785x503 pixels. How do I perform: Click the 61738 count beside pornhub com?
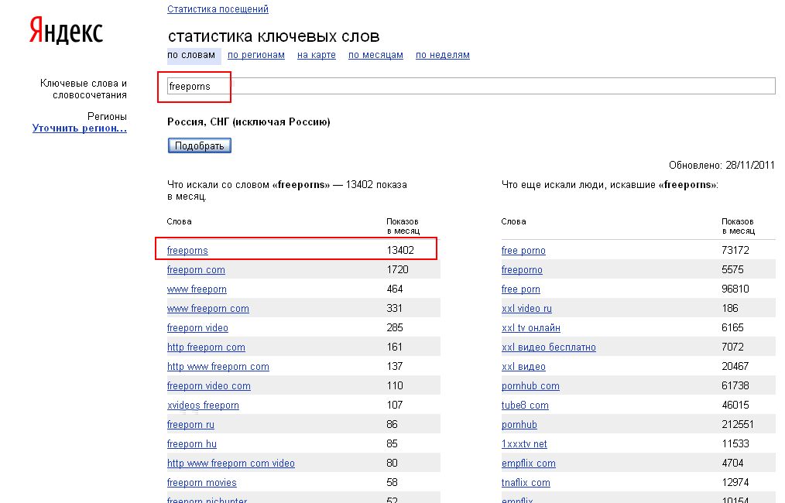click(x=735, y=386)
